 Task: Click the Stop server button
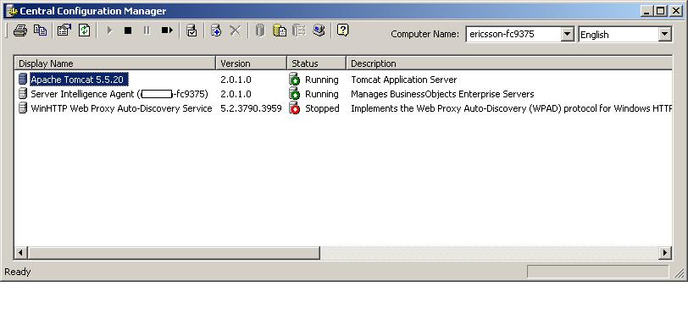[128, 30]
